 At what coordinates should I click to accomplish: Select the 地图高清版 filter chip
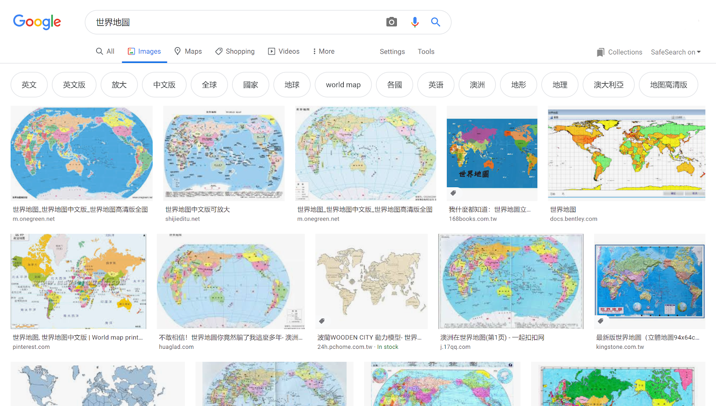click(669, 85)
